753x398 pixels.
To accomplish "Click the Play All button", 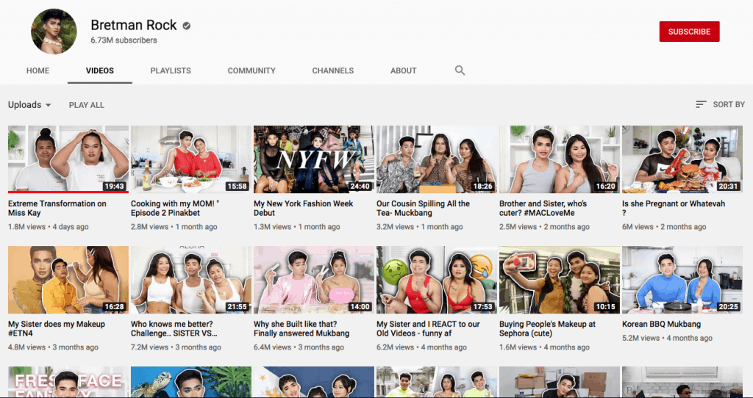I will pos(87,105).
